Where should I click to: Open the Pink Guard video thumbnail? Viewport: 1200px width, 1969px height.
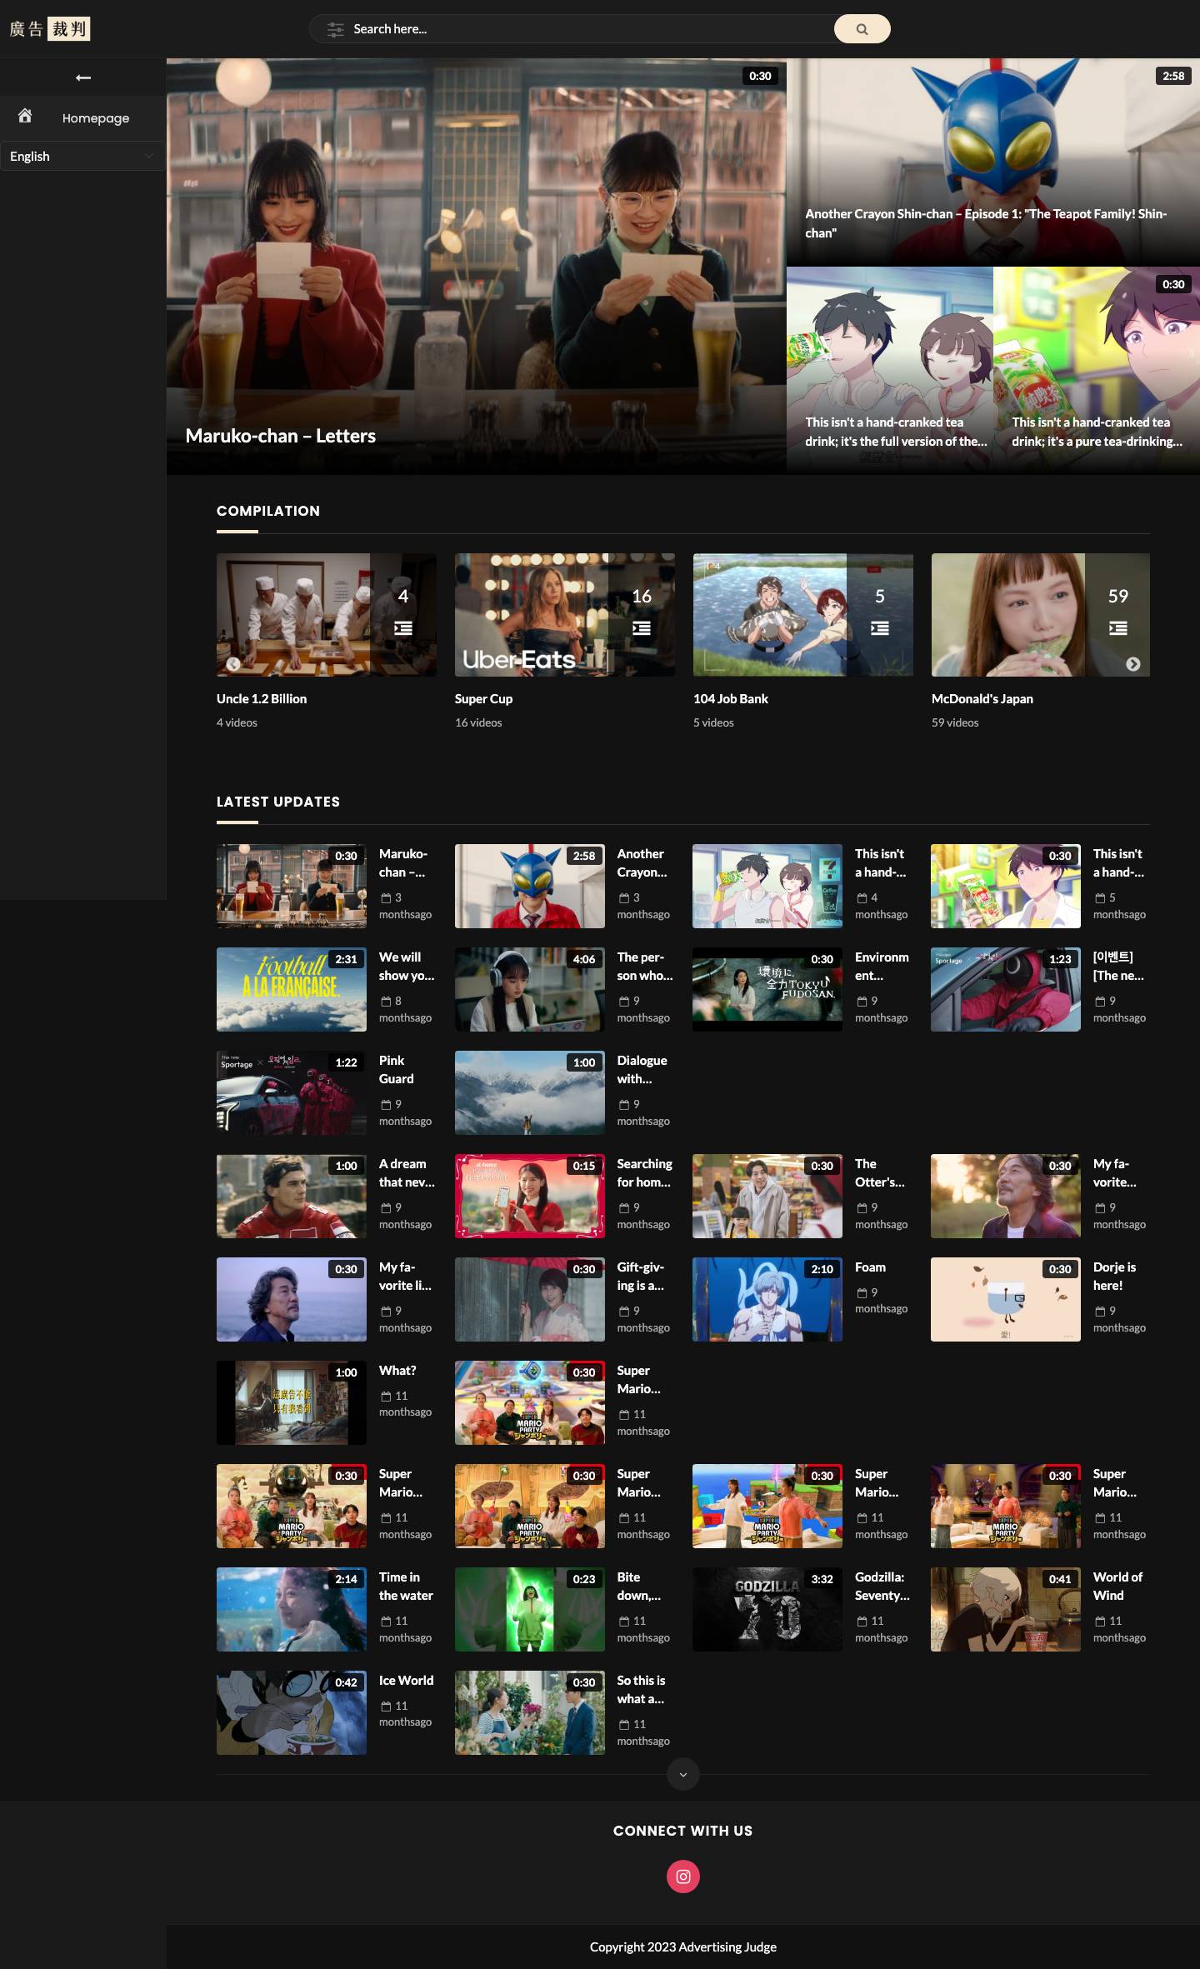[292, 1092]
